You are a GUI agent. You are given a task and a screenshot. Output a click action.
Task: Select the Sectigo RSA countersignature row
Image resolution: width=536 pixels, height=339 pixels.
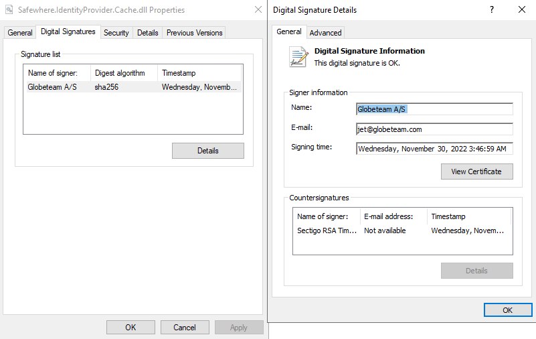401,230
